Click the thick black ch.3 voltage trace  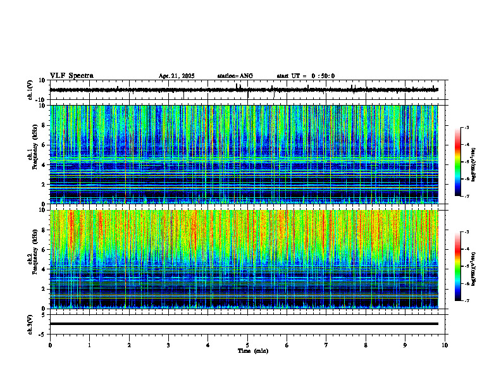click(244, 324)
